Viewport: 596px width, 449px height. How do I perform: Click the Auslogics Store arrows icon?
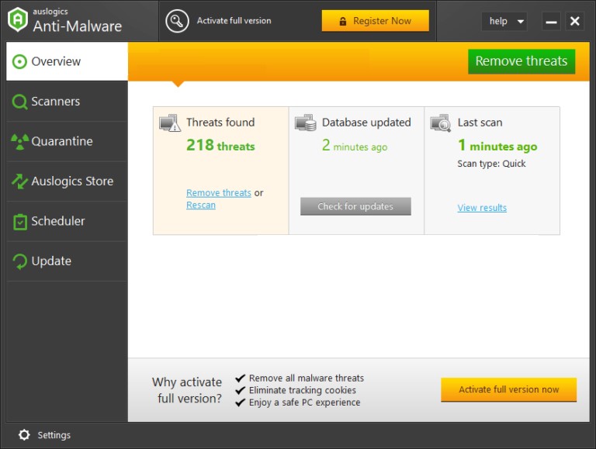pyautogui.click(x=19, y=181)
